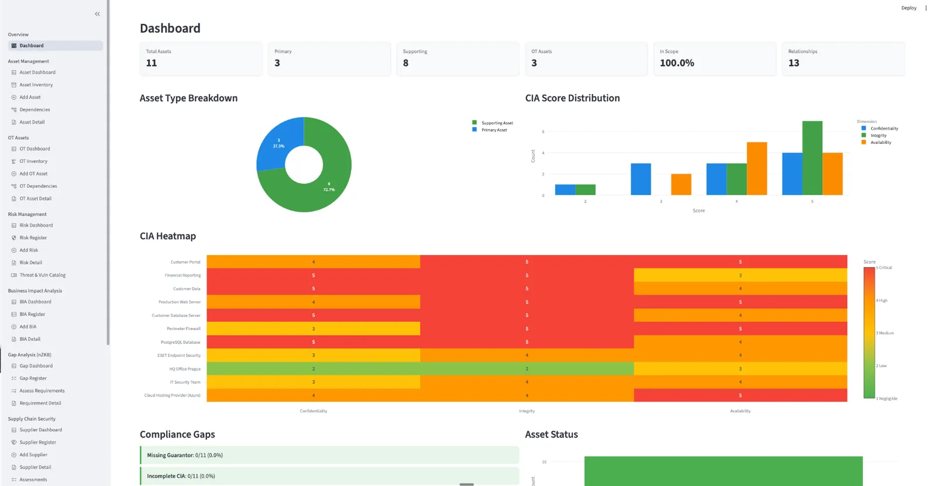Click the Add Risk plus icon
The height and width of the screenshot is (486, 936).
[x=14, y=250]
